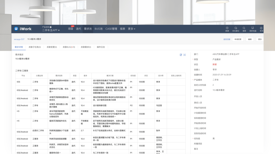
Task: Expand description with the fullscreen icon
Action: point(185,55)
